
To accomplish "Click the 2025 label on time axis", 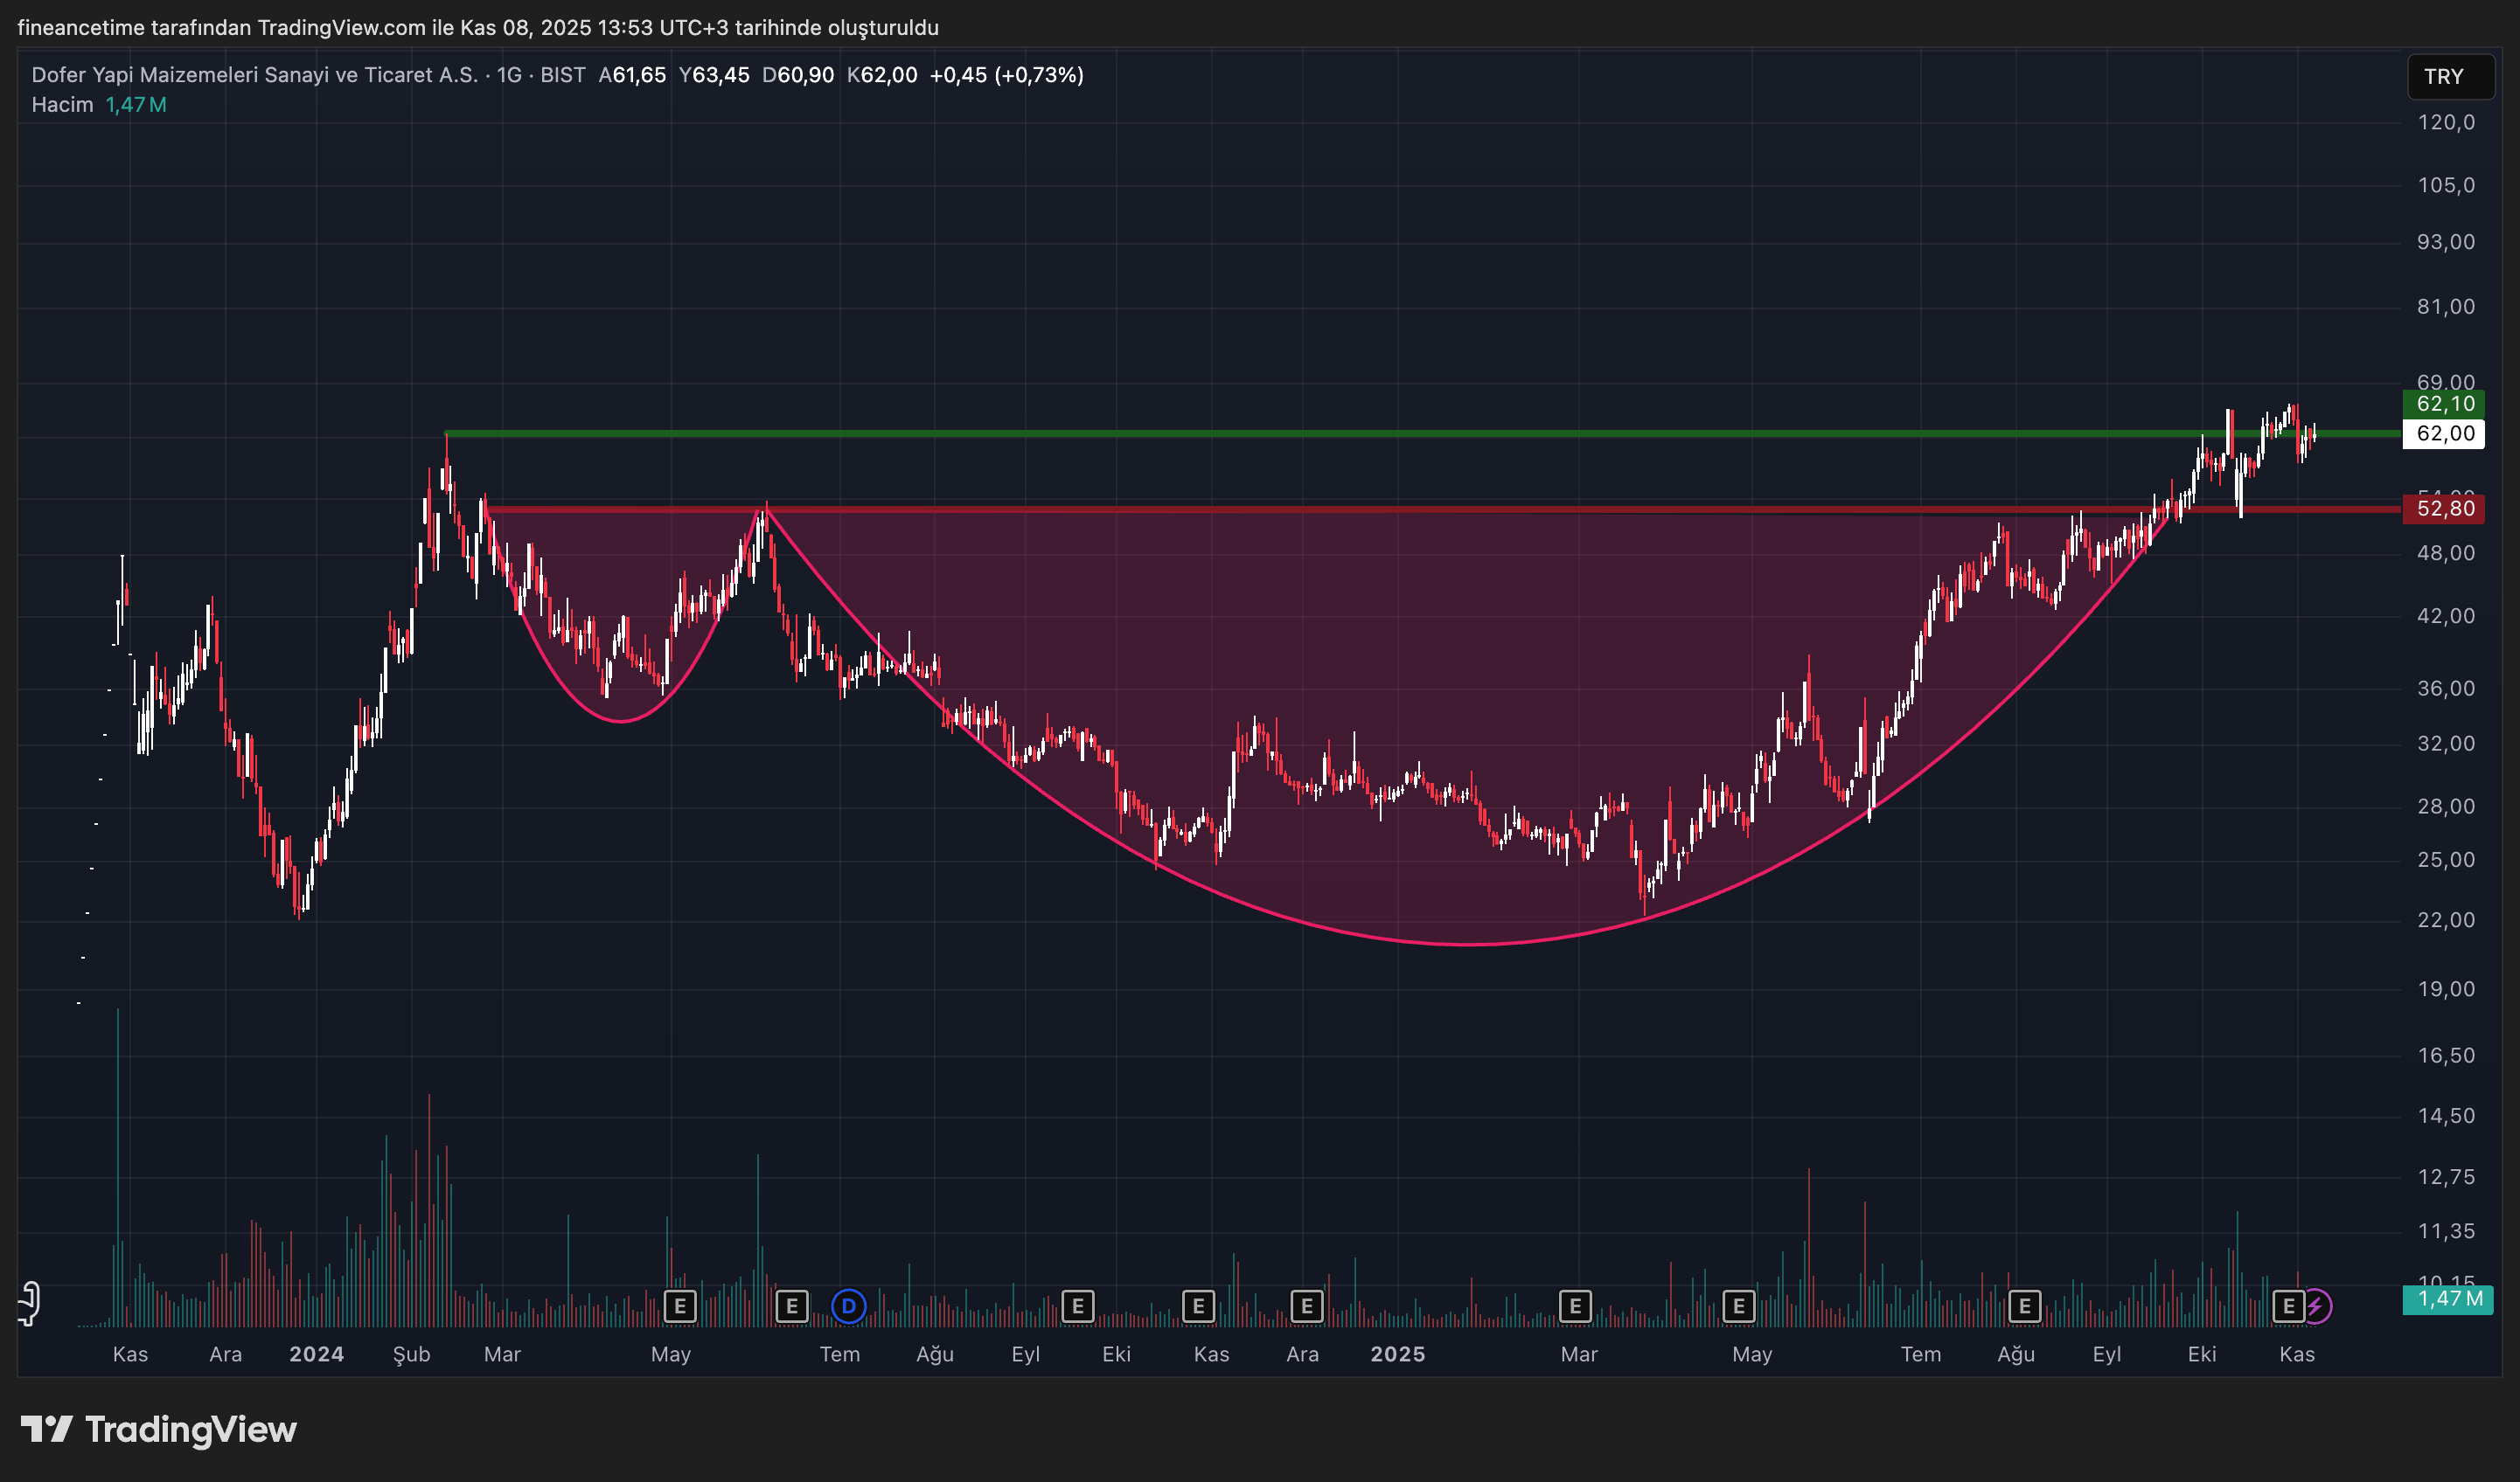I will pyautogui.click(x=1397, y=1354).
